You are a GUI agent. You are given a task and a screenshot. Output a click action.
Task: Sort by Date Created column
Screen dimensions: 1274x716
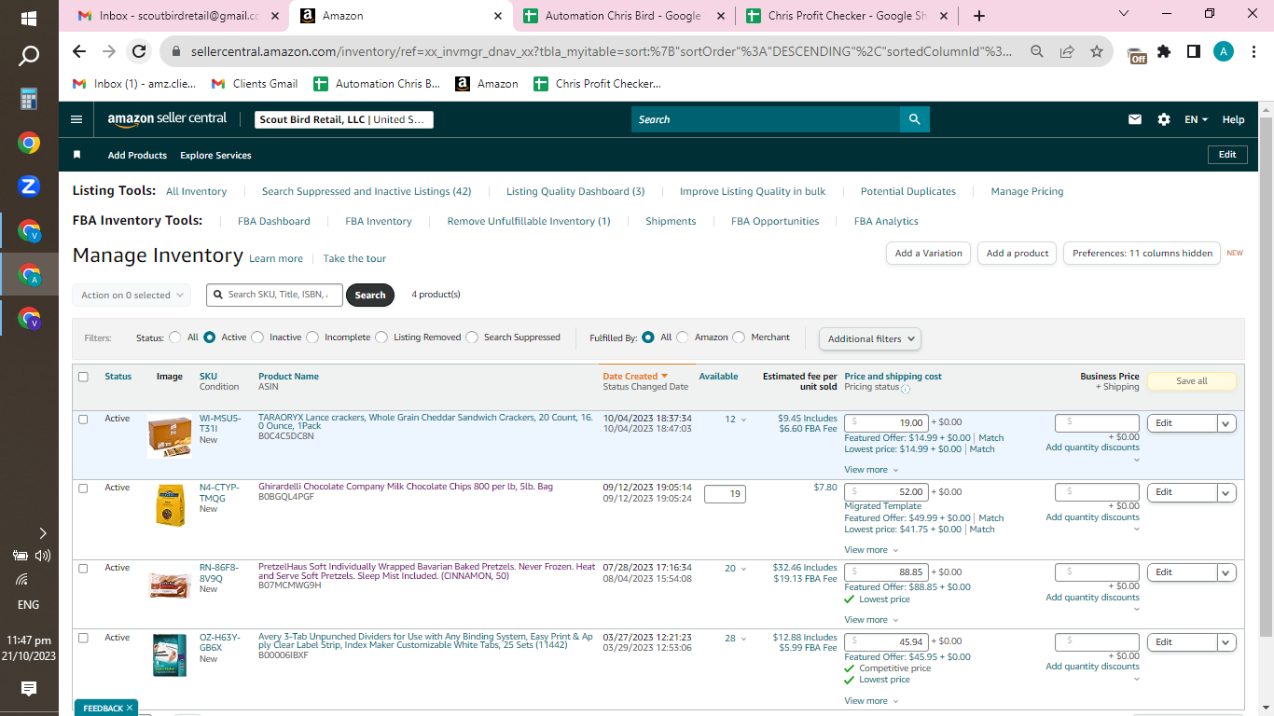635,377
